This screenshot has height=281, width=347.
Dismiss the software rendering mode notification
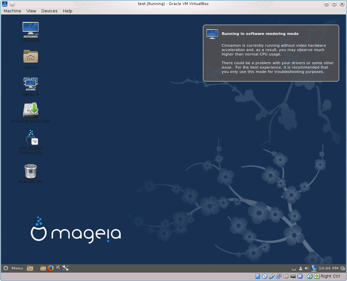[271, 53]
